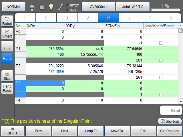
Task: Click the 1% speed bar
Action: pyautogui.click(x=165, y=7)
